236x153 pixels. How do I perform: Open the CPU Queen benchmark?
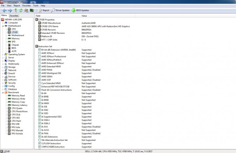[x=15, y=108]
